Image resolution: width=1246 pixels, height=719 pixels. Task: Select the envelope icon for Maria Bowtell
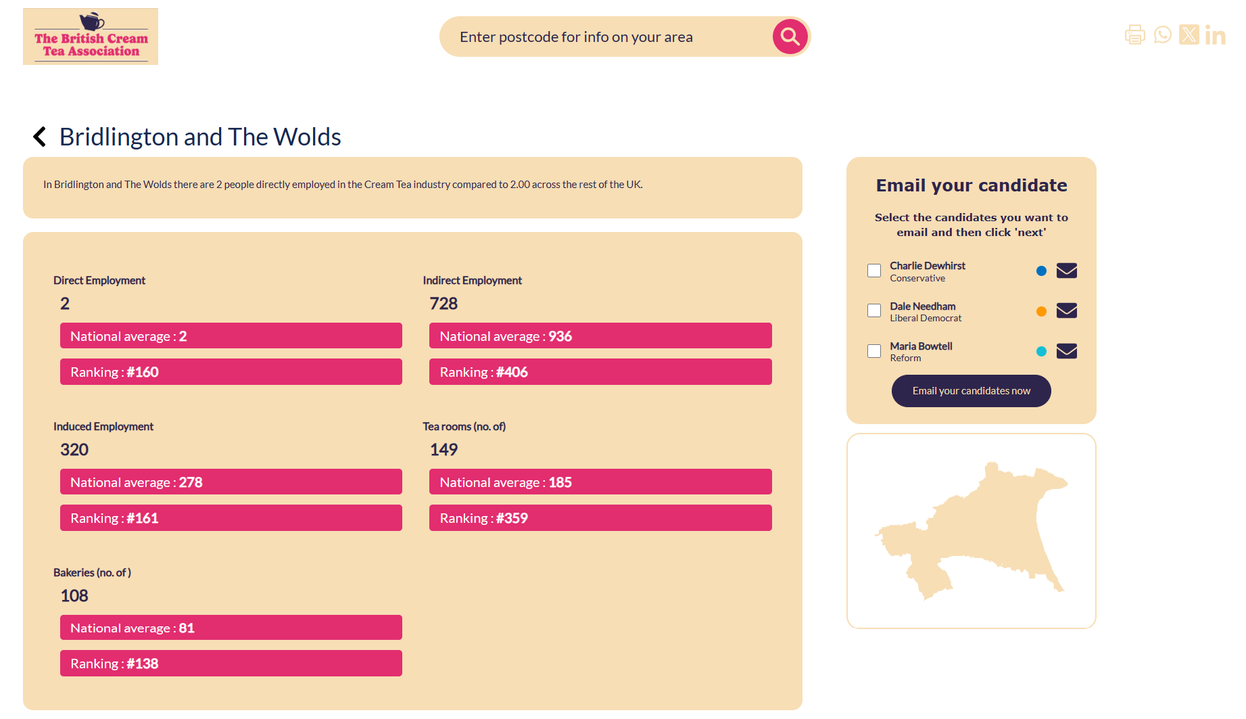coord(1067,351)
